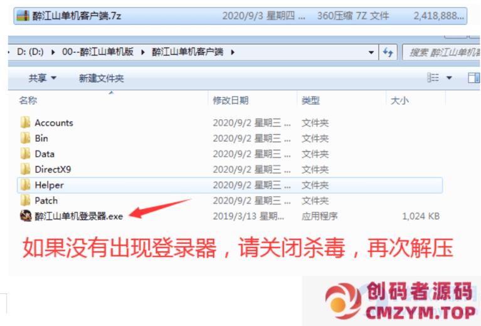Image resolution: width=481 pixels, height=326 pixels.
Task: Toggle the preview pane icon
Action: click(x=473, y=78)
